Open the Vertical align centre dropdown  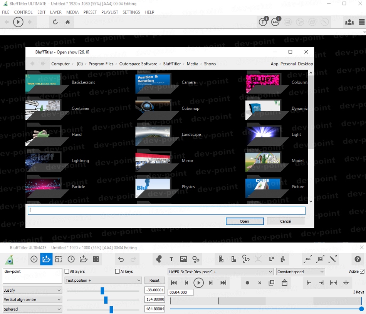click(32, 299)
